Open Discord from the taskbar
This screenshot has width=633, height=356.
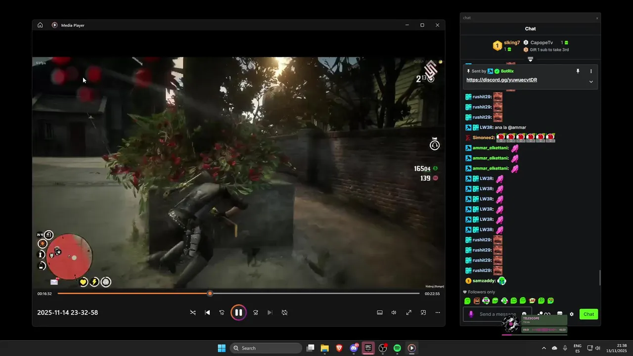[354, 348]
